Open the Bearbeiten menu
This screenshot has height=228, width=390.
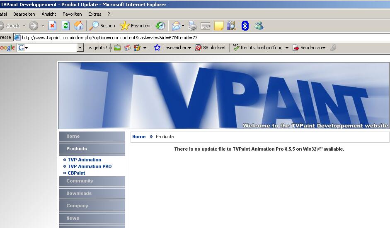click(24, 14)
